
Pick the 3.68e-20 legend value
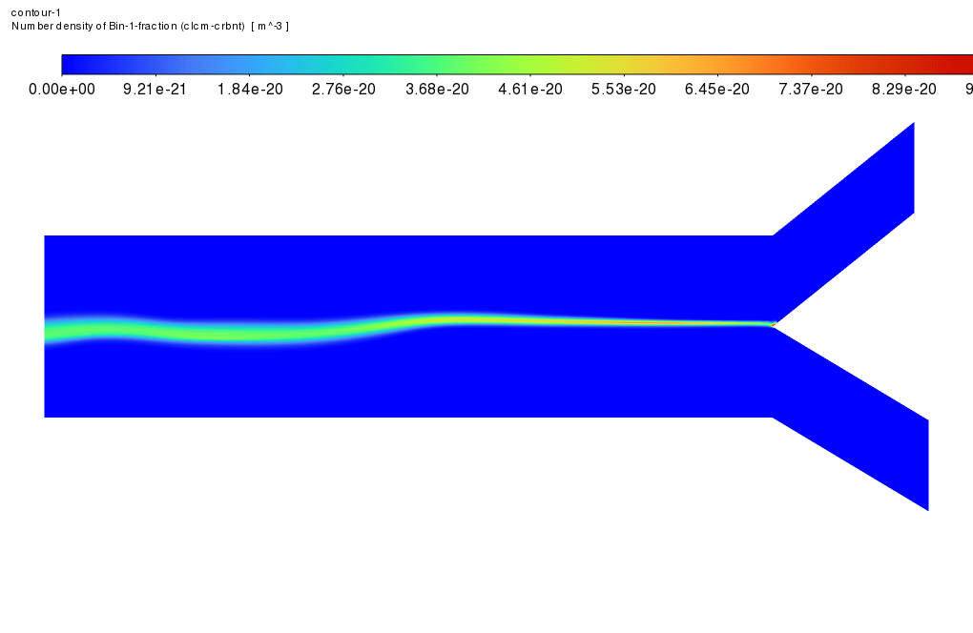(x=436, y=89)
